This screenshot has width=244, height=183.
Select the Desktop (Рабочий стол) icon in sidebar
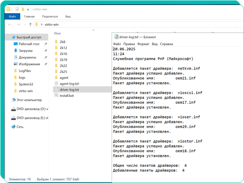coord(16,44)
